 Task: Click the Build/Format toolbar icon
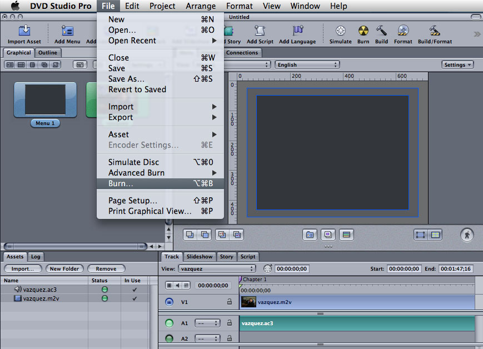pos(435,31)
